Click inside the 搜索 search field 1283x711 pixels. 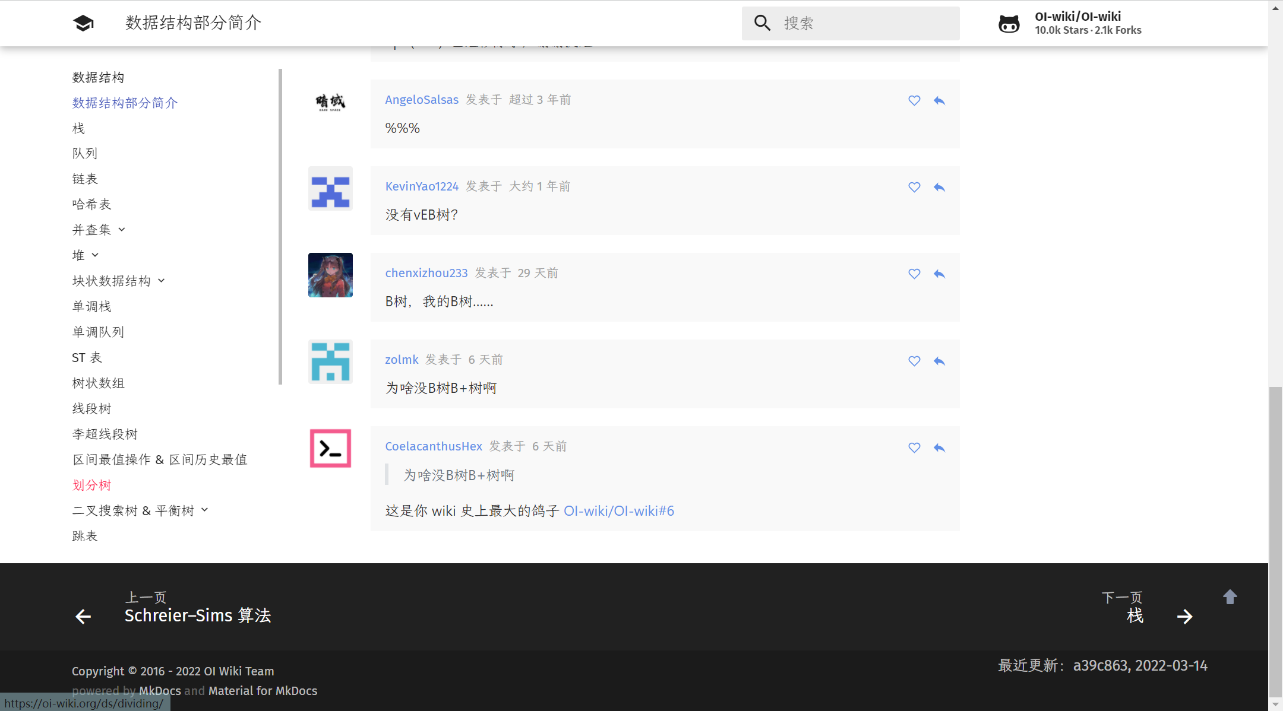(849, 23)
